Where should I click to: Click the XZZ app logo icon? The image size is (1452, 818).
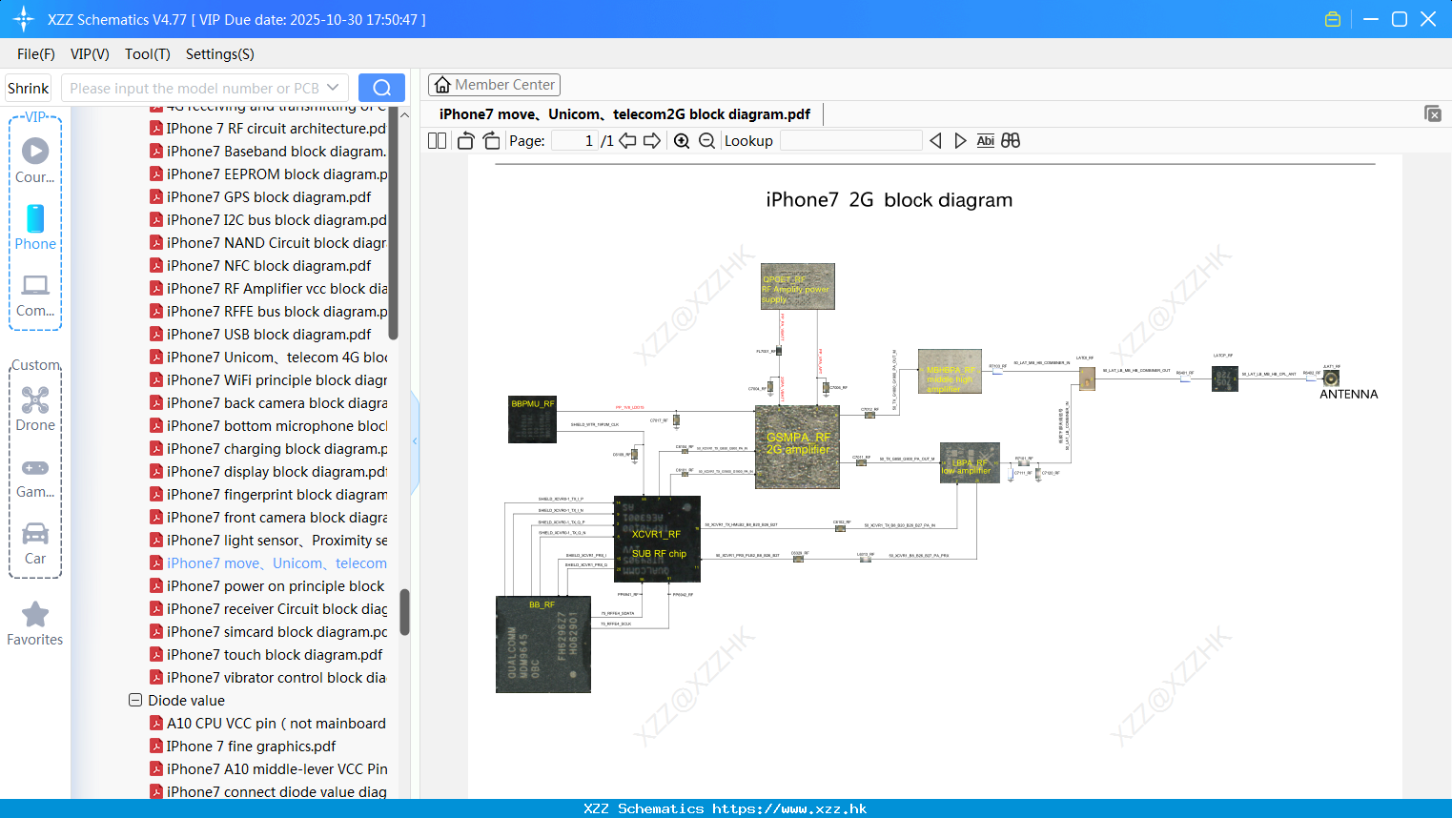pyautogui.click(x=24, y=19)
